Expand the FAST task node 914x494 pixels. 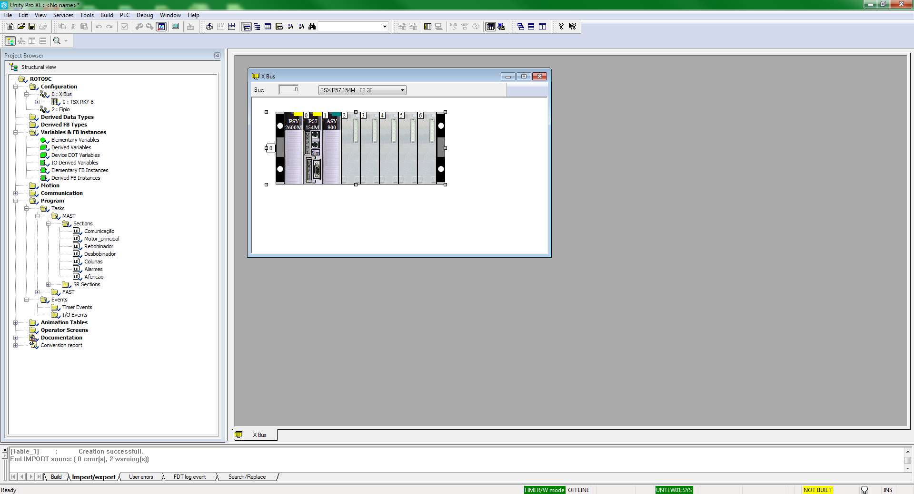[x=37, y=292]
